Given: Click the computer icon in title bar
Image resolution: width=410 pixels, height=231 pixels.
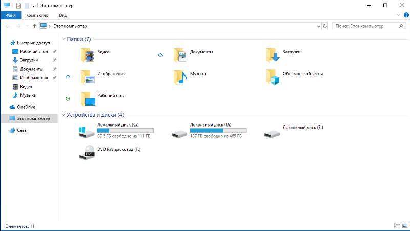Looking at the screenshot, I should coord(7,5).
